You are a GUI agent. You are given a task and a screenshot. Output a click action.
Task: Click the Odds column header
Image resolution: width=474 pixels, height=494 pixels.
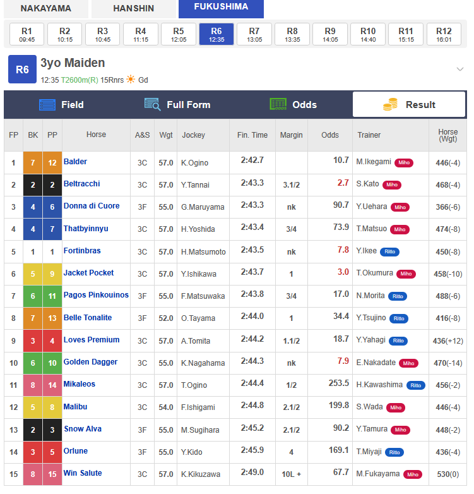(x=330, y=135)
